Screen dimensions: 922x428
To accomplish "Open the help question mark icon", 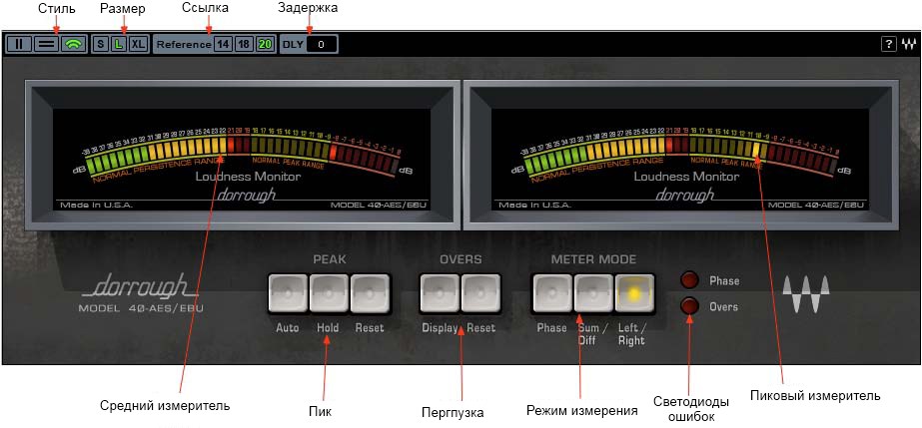I will 888,44.
